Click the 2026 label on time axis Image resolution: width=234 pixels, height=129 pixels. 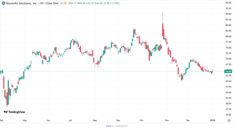(x=212, y=120)
